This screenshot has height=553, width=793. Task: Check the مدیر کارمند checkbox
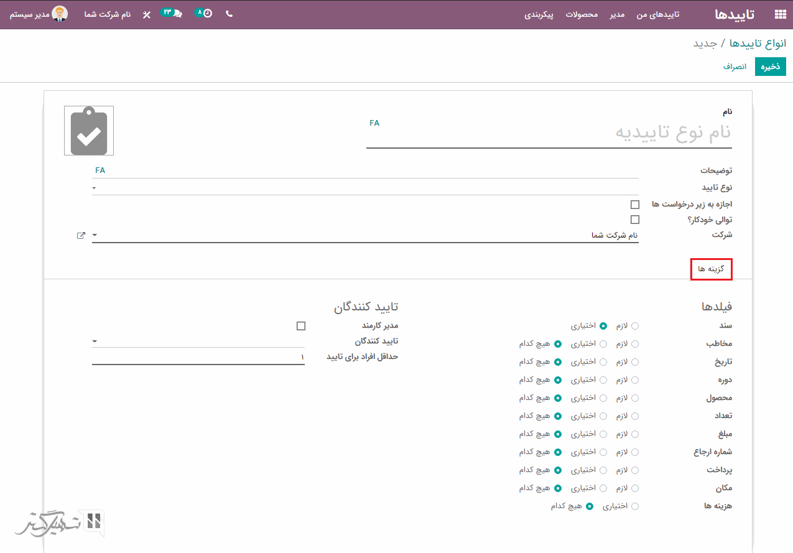pos(301,326)
